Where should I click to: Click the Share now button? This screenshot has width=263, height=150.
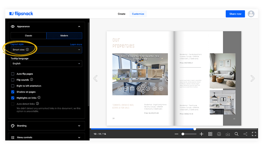pyautogui.click(x=235, y=14)
